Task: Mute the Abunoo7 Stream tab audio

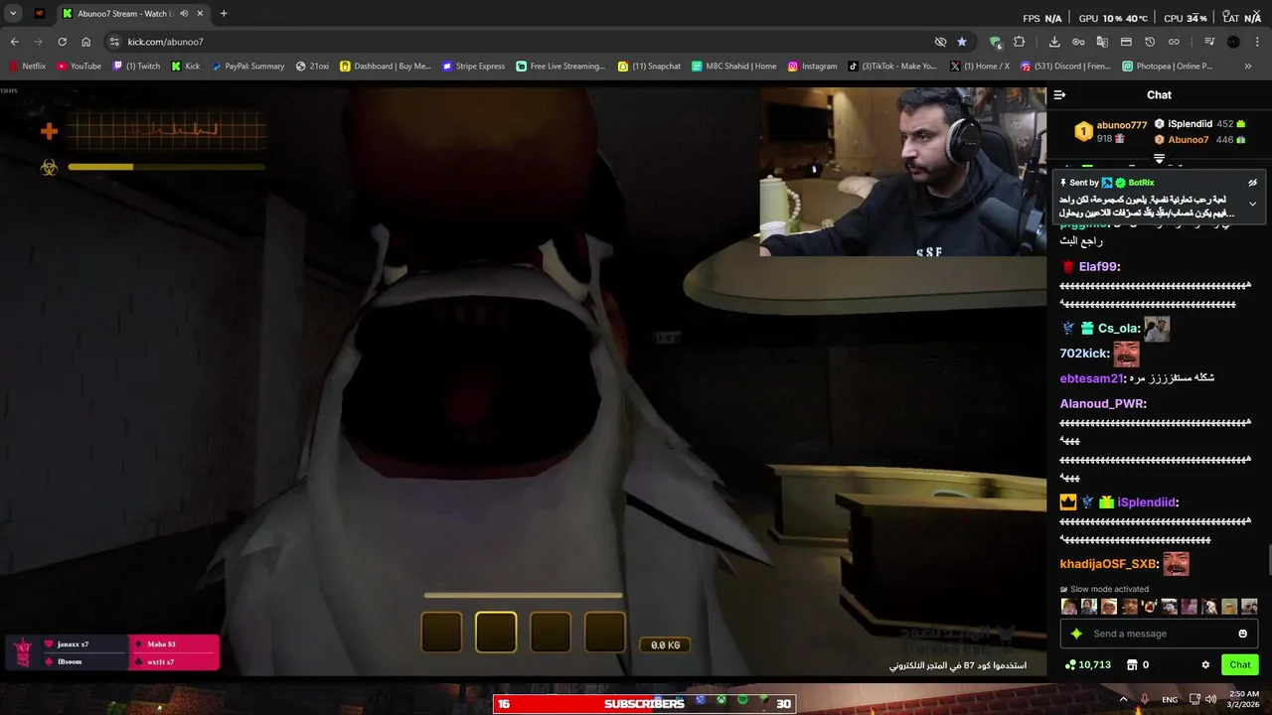Action: point(184,14)
